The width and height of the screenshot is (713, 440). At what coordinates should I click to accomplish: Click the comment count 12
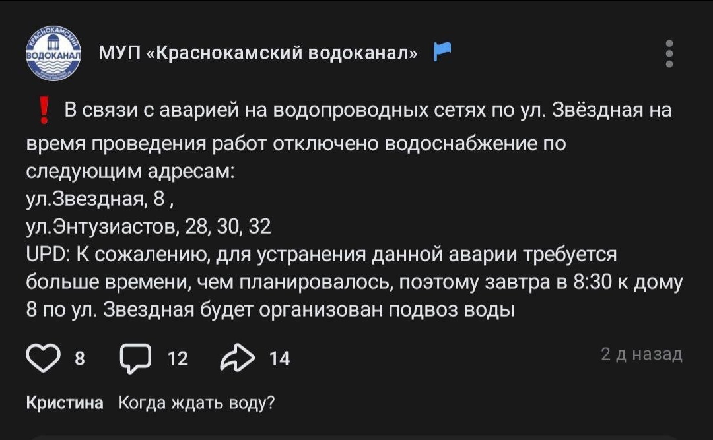[178, 359]
